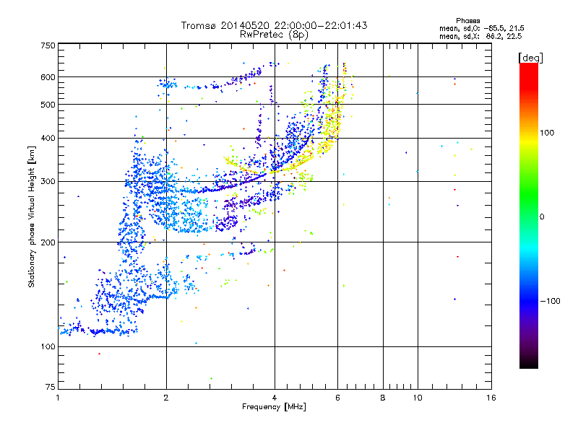Click the y-axis '200' tick label
This screenshot has width=578, height=433.
pos(48,242)
